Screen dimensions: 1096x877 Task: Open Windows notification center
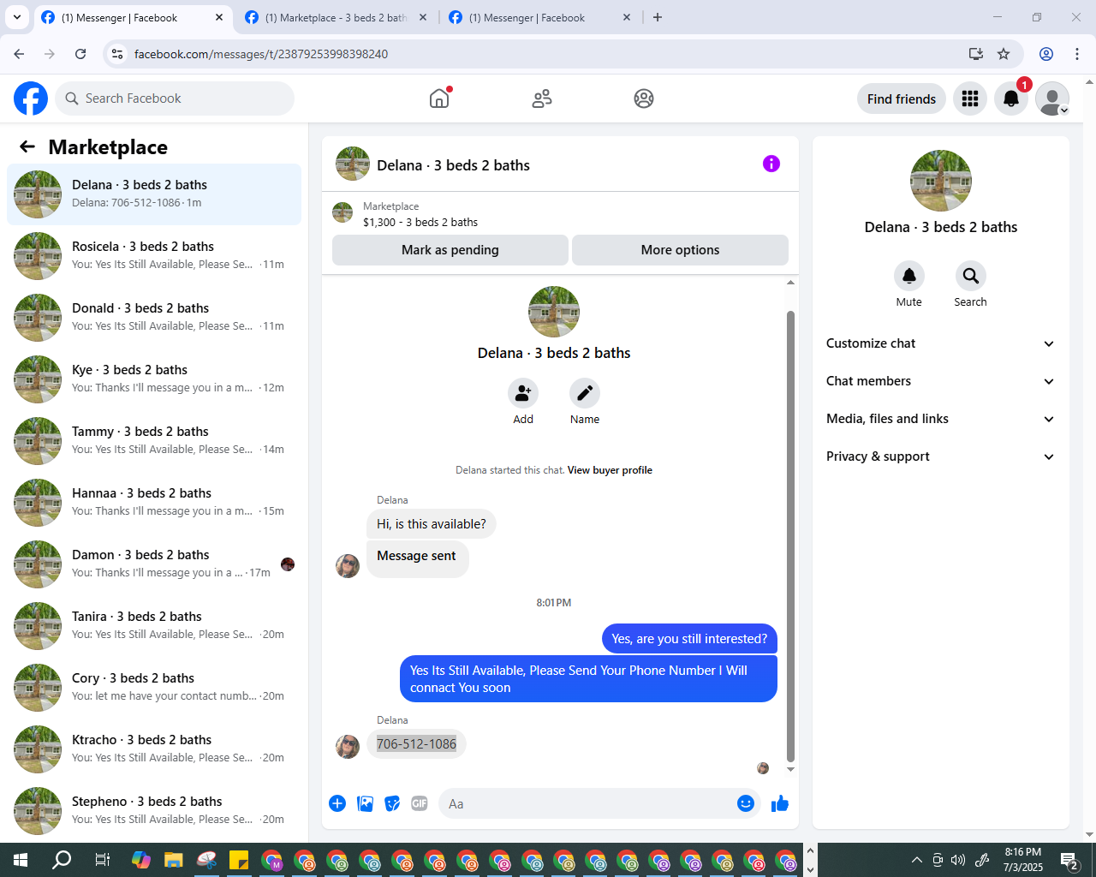(x=1069, y=860)
